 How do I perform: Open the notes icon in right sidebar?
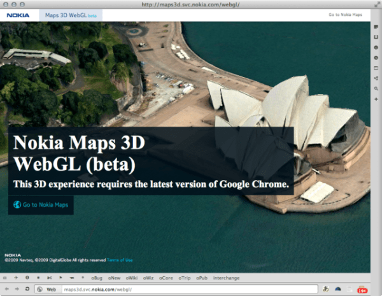tap(376, 26)
